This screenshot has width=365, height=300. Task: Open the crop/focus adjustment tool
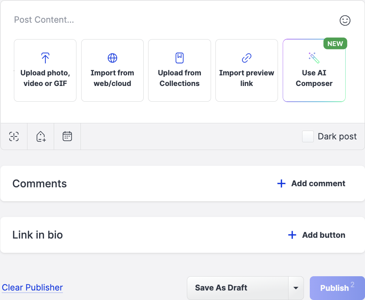coord(14,136)
